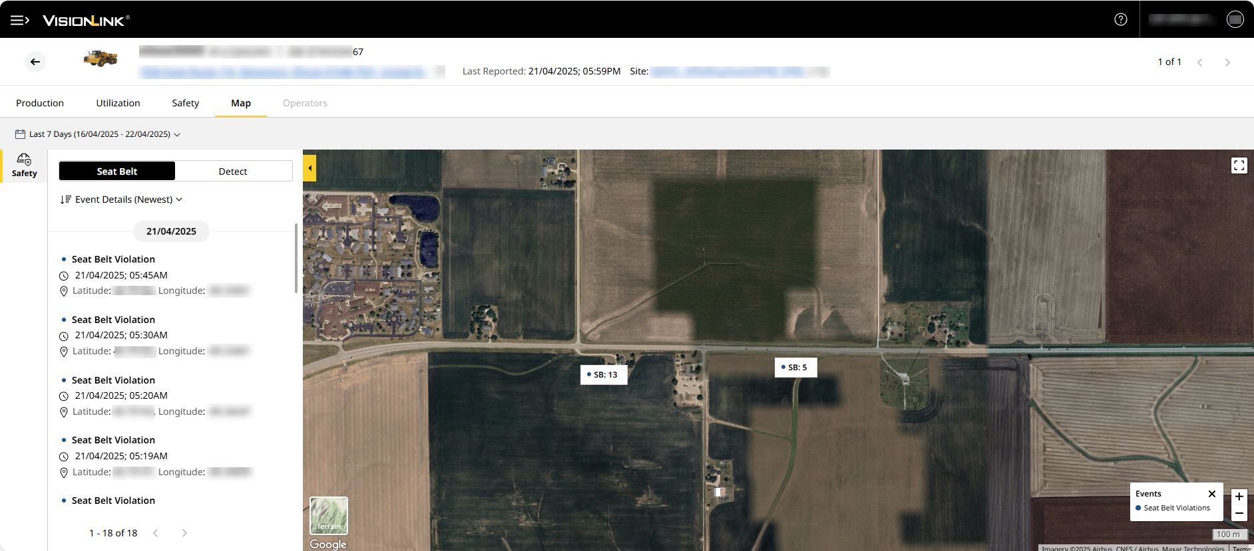This screenshot has width=1254, height=551.
Task: Zoom in on the map
Action: [1239, 496]
